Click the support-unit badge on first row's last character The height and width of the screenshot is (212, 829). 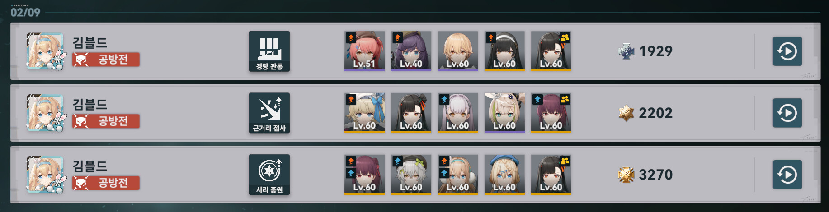(565, 37)
